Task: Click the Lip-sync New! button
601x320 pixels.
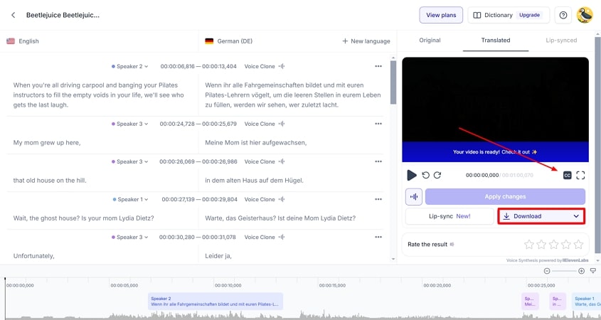Action: [x=450, y=216]
